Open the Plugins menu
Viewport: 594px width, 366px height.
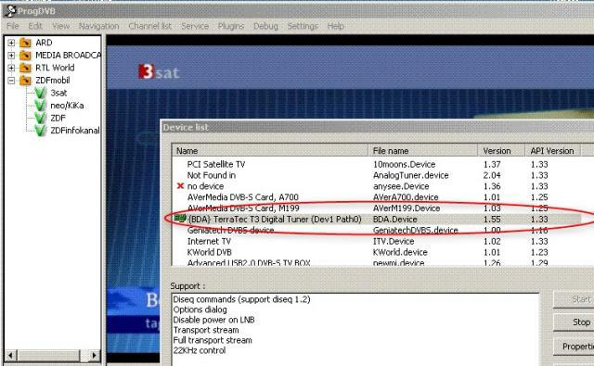231,26
